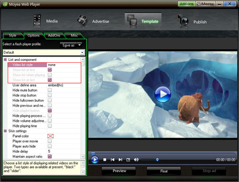Toggle Show list at first checkbox
The width and height of the screenshot is (239, 182).
(x=50, y=70)
